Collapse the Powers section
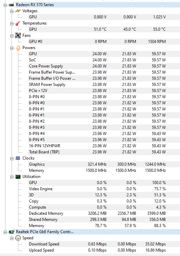Viewport: 180px width, 256px height. pyautogui.click(x=12, y=48)
